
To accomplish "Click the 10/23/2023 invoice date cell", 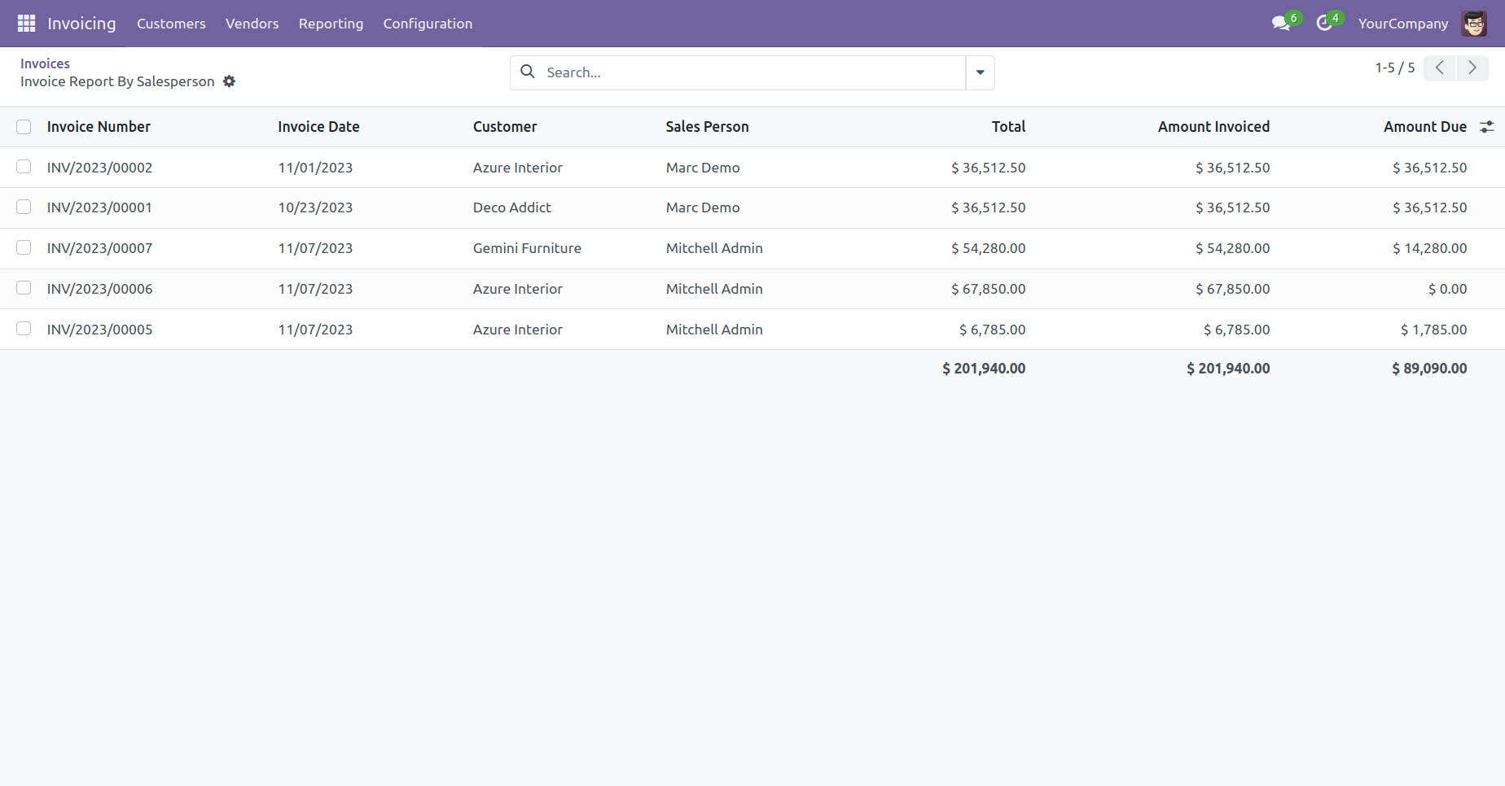I will [x=315, y=207].
